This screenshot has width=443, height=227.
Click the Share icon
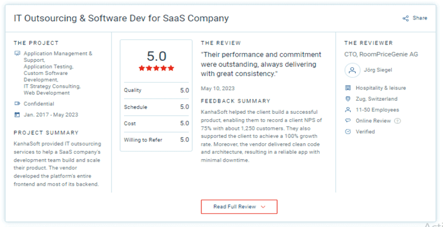click(x=406, y=18)
